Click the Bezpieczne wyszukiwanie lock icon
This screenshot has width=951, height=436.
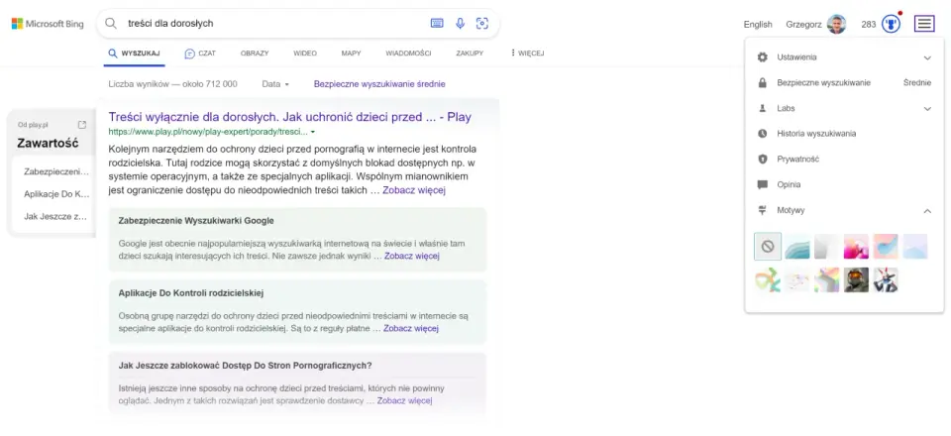point(763,82)
